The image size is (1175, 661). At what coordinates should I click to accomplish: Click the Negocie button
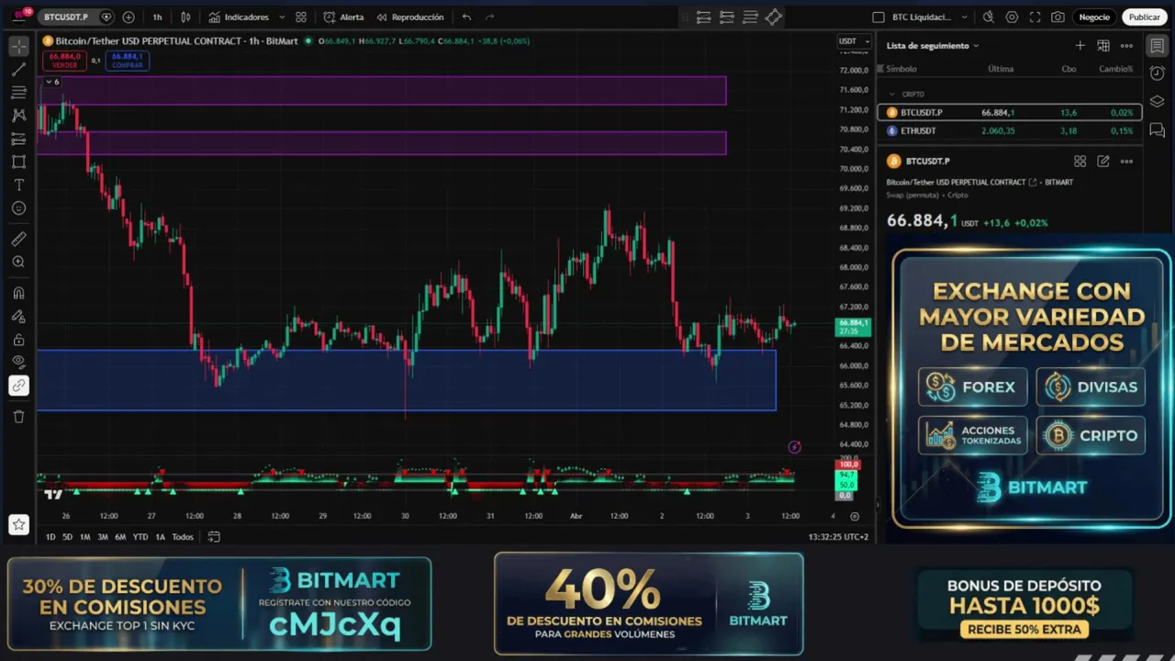[1094, 17]
